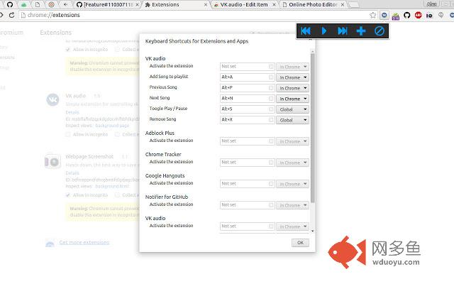Click the Previous Song shortcut field Alt+P

click(247, 88)
